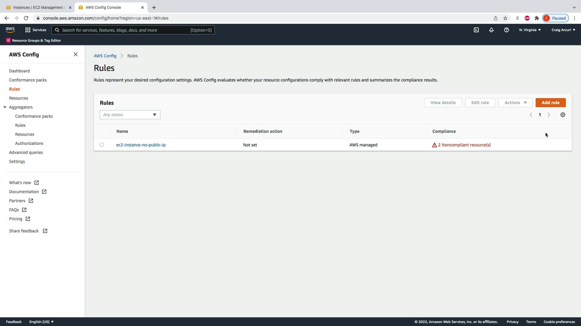Image resolution: width=581 pixels, height=326 pixels.
Task: Bookmark page with the star icon
Action: [505, 18]
